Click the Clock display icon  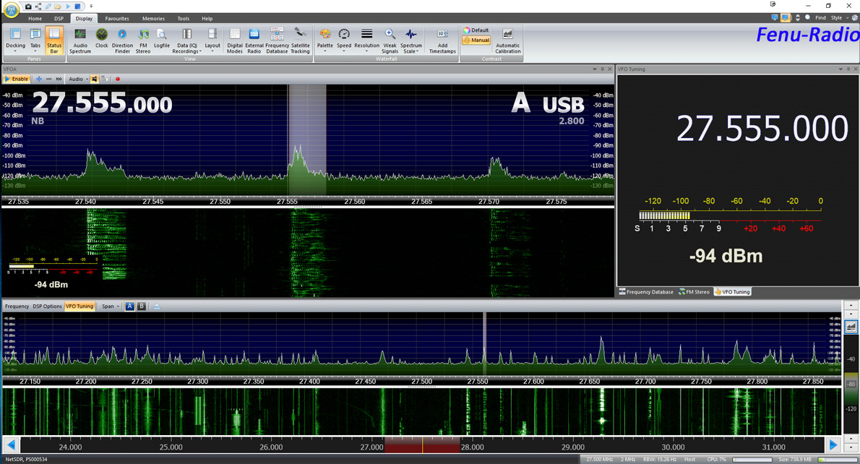[101, 40]
